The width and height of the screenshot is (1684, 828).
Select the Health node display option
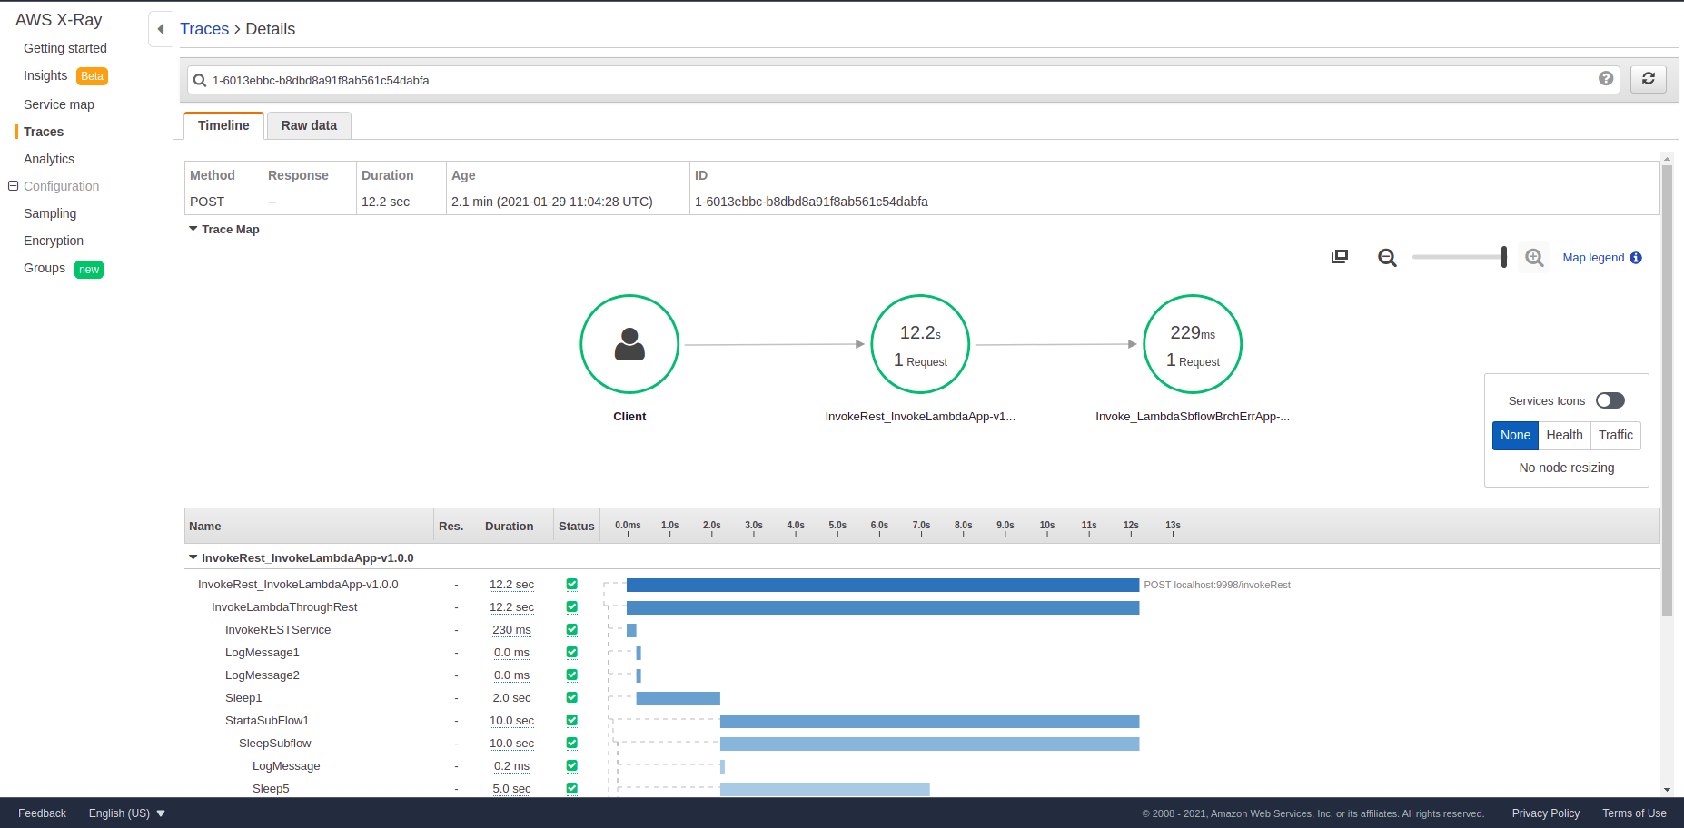(1564, 436)
